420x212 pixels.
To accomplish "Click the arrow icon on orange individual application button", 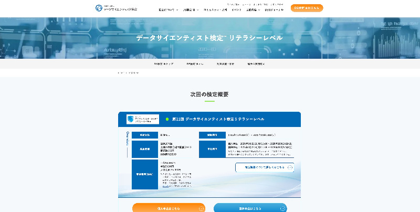I will point(201,208).
